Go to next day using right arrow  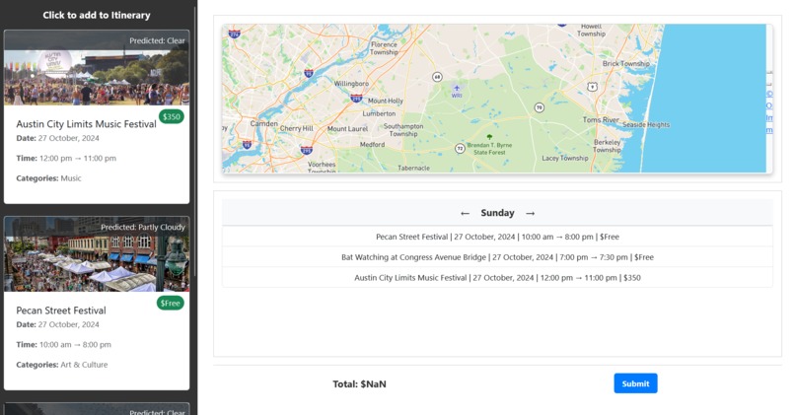[x=531, y=213]
